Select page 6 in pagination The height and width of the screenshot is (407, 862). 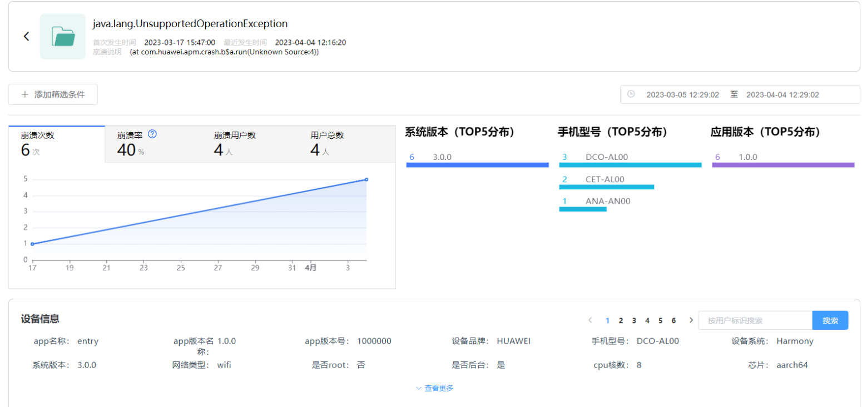[x=673, y=320]
